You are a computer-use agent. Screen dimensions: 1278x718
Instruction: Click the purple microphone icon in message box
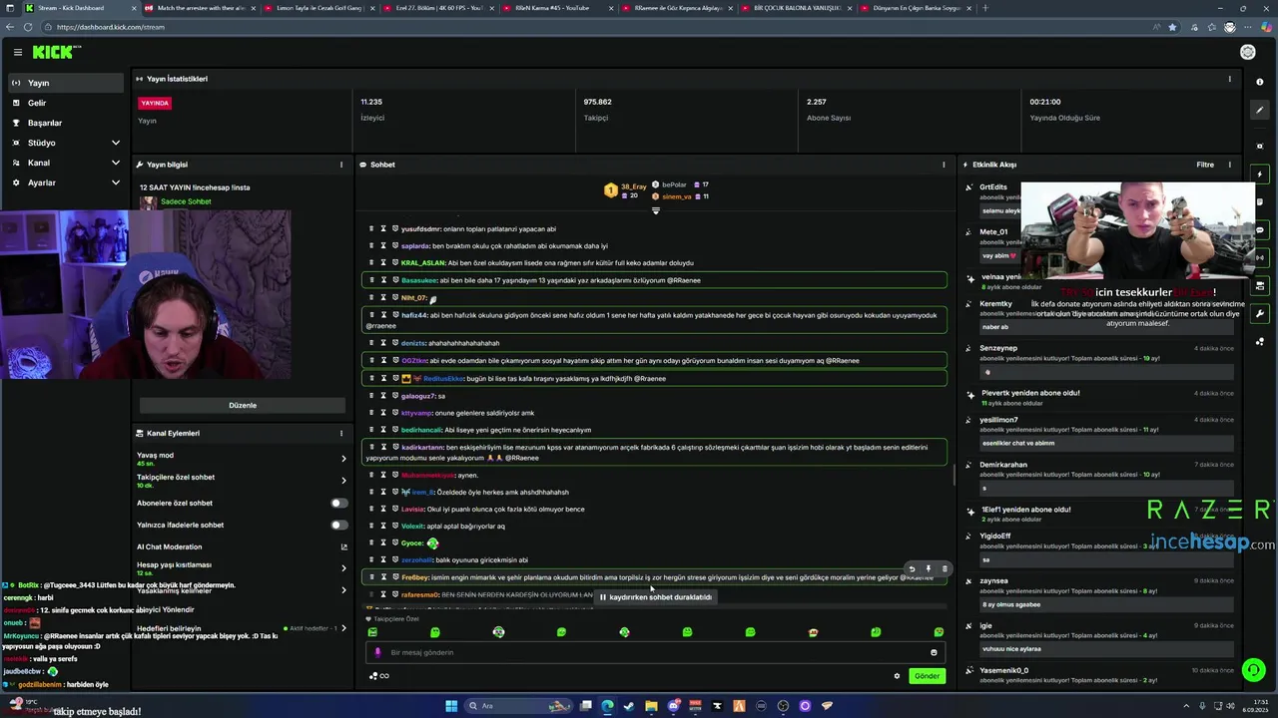click(x=377, y=652)
